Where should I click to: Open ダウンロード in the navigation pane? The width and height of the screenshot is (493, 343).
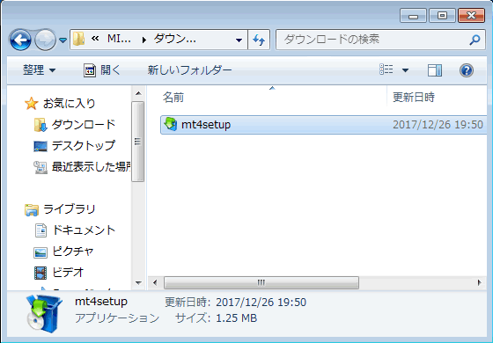tap(84, 125)
